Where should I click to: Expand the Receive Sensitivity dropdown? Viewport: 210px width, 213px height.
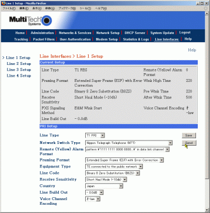[x=106, y=180]
